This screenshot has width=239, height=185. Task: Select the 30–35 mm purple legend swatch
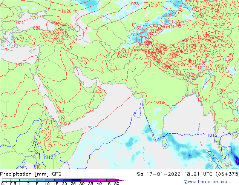click(85, 180)
